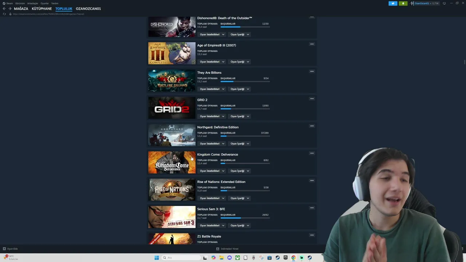Open Serious Sam 3: BFE title link
This screenshot has height=262, width=466.
click(211, 209)
